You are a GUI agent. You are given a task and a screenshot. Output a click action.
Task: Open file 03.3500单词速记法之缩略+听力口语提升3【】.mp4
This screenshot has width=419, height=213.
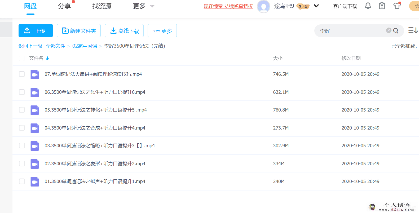[100, 146]
